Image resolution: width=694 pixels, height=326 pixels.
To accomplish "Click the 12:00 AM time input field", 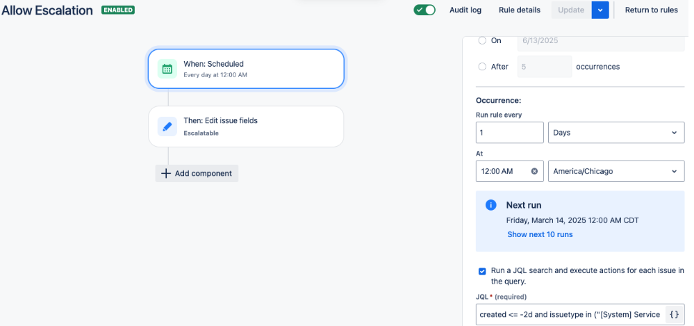I will pos(510,171).
